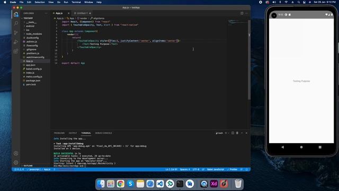Expand the ios folder
This screenshot has width=339, height=191.
28,30
